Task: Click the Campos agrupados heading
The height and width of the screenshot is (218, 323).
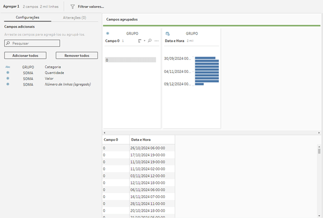Action: point(122,19)
